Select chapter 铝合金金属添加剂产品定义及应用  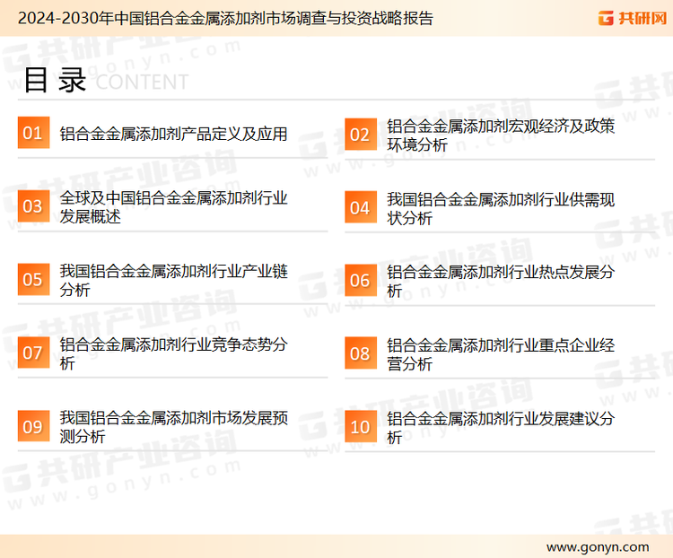(x=173, y=134)
